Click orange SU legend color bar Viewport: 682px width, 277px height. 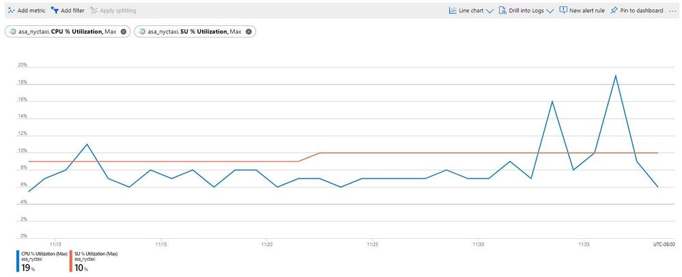[x=71, y=261]
